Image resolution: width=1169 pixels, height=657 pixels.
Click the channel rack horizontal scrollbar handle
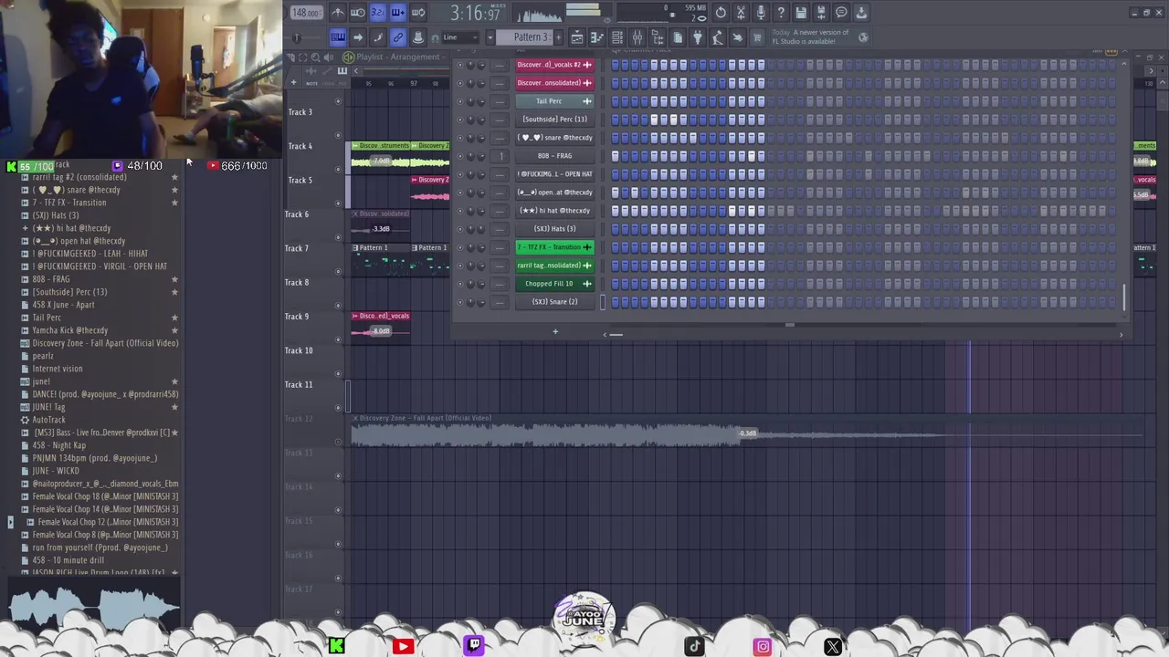(616, 335)
